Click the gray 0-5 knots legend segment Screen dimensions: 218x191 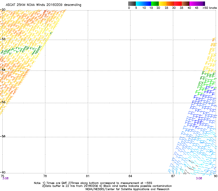coord(132,4)
